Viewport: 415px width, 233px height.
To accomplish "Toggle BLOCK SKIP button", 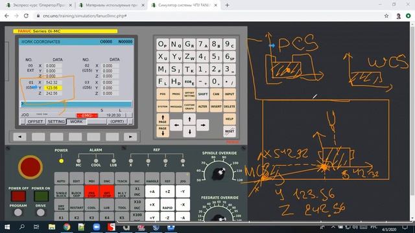I will pyautogui.click(x=77, y=192).
